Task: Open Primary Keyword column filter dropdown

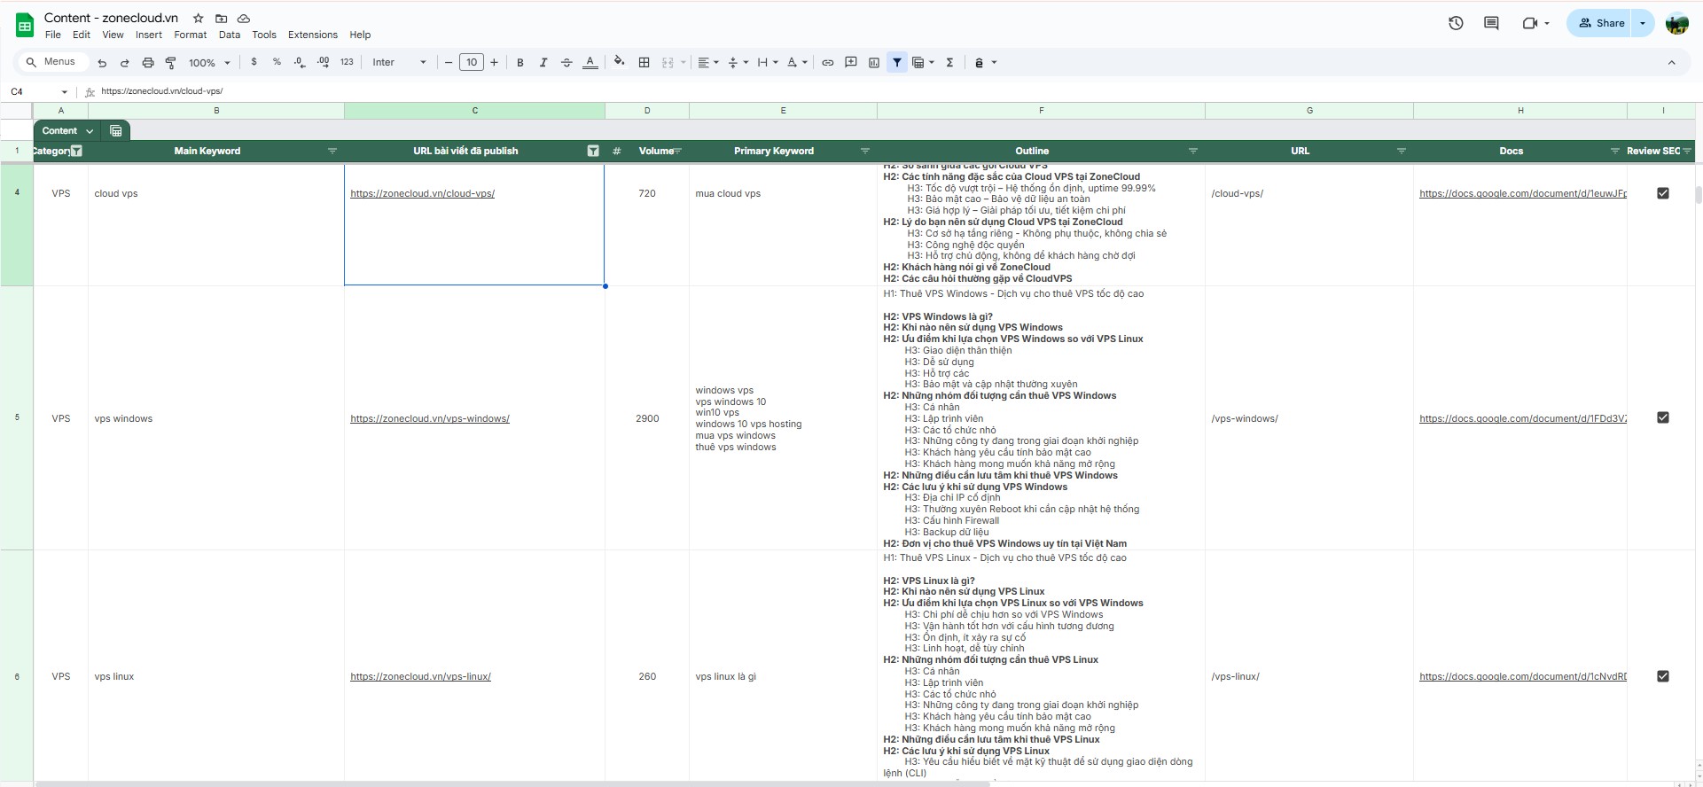Action: tap(865, 151)
